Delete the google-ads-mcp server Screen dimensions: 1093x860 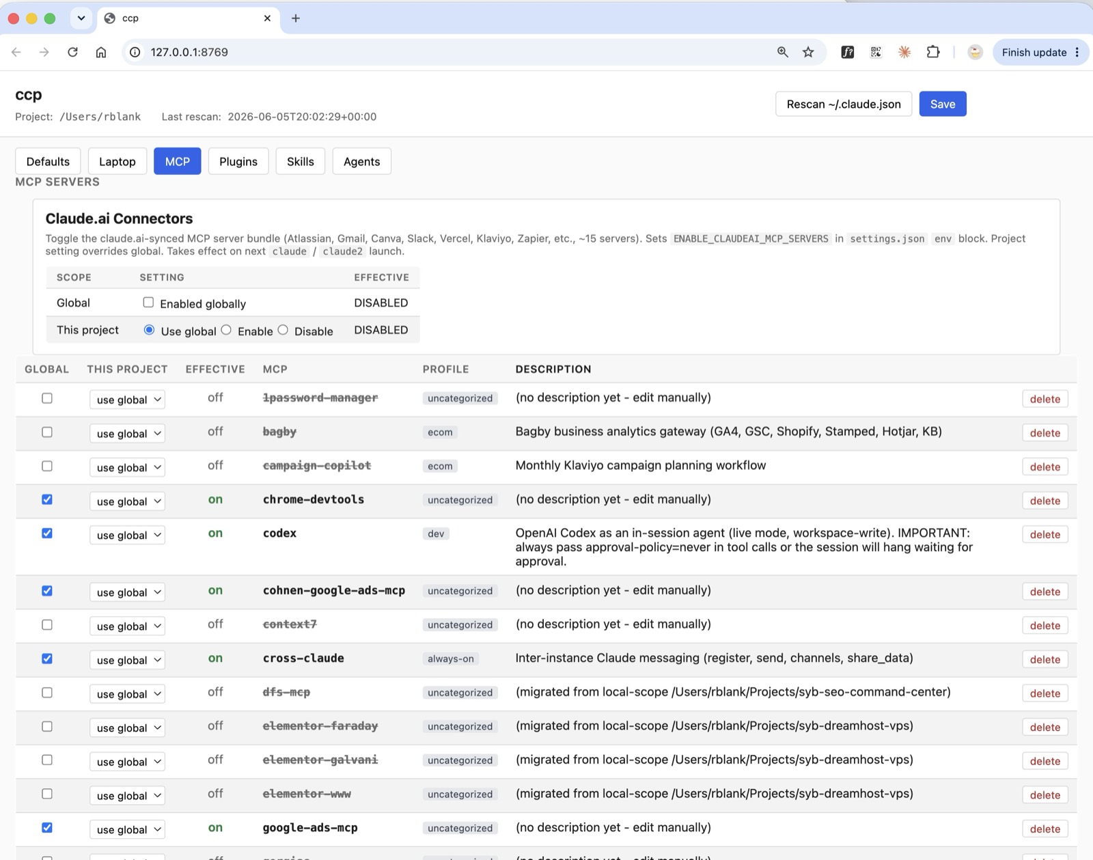coord(1045,829)
